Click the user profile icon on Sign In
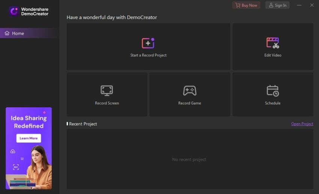Viewport: 319px width, 194px height. click(x=271, y=5)
